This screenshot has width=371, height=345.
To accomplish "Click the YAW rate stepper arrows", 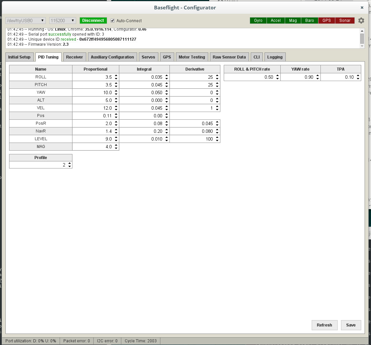I will tap(317, 77).
